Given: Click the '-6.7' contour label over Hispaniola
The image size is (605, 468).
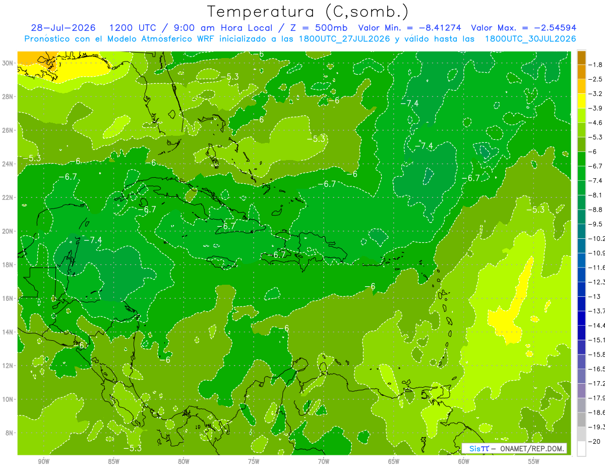Looking at the screenshot, I should pos(276,255).
